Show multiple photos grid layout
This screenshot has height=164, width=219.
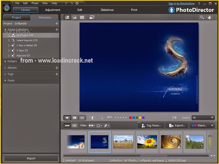[82, 118]
